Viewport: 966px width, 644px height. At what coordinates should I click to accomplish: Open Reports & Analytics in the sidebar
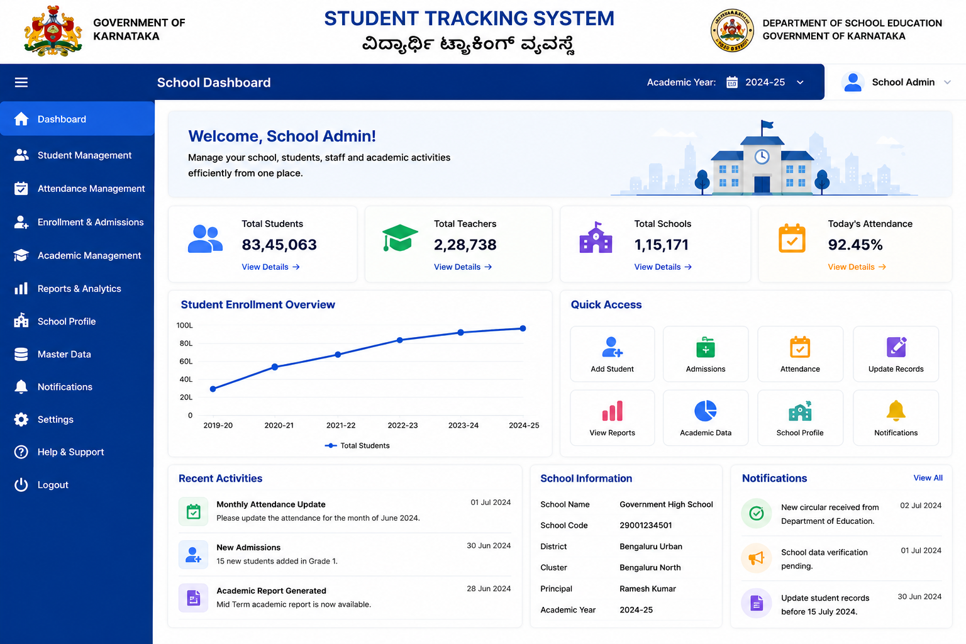pos(77,289)
